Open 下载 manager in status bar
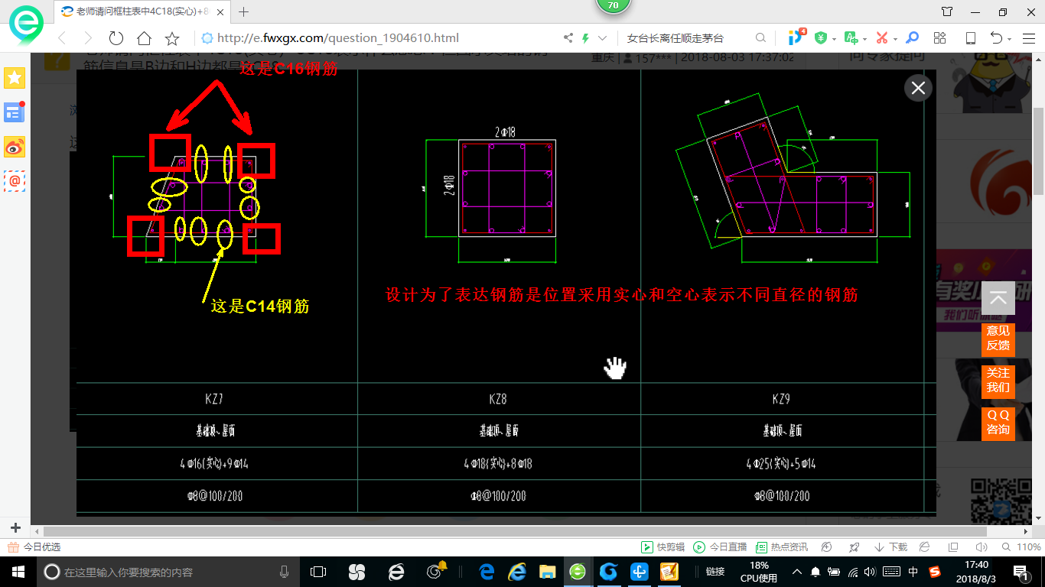Image resolution: width=1045 pixels, height=587 pixels. 890,547
